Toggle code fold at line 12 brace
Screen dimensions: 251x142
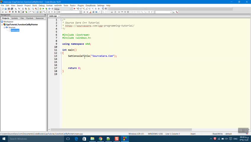pos(61,53)
